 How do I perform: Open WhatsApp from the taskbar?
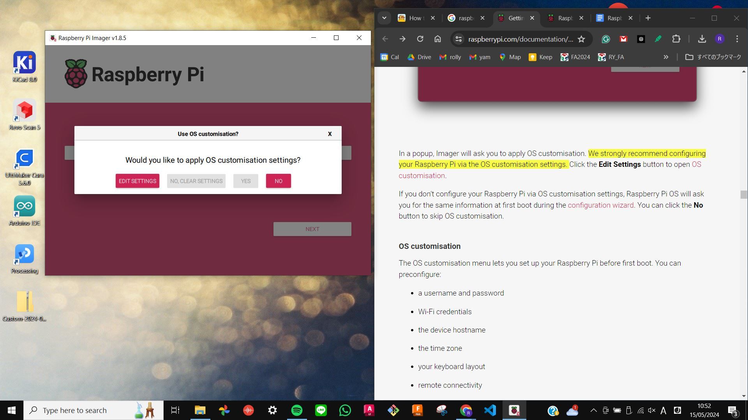(x=345, y=410)
